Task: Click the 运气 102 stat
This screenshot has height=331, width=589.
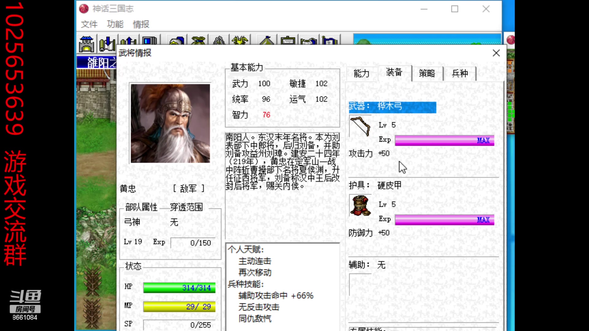Action: 309,99
